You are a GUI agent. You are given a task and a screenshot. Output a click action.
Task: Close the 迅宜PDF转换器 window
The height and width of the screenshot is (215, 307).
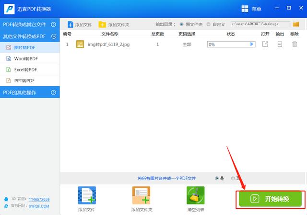[x=301, y=8]
